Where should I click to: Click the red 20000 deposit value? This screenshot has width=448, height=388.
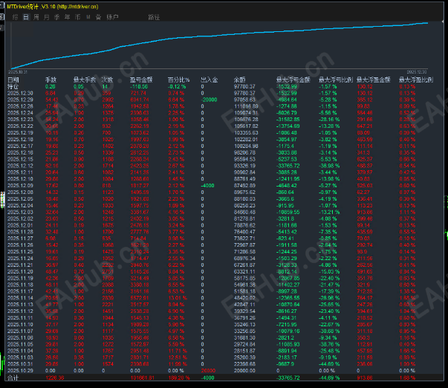pos(208,370)
